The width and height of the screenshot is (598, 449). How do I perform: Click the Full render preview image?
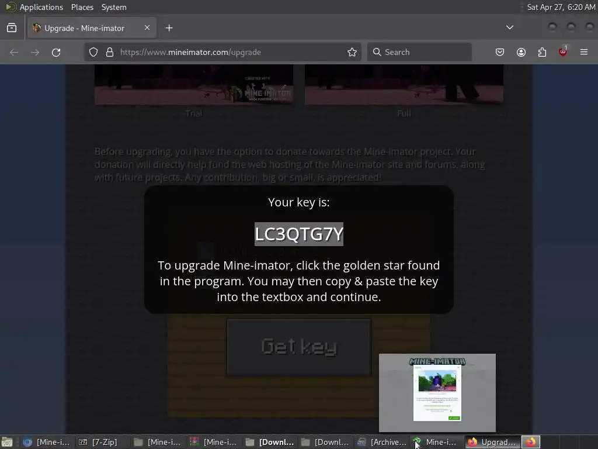pyautogui.click(x=404, y=84)
